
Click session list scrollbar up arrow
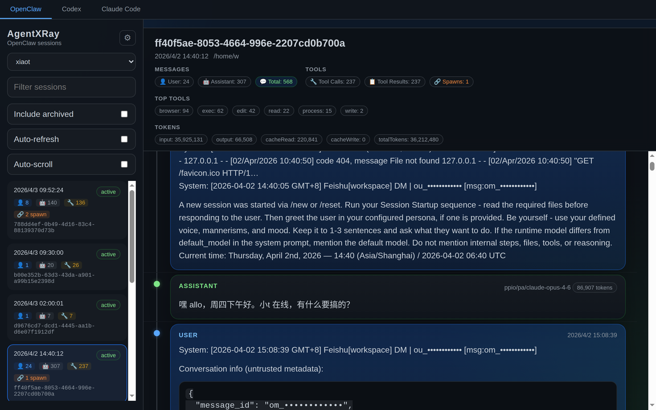click(x=132, y=185)
